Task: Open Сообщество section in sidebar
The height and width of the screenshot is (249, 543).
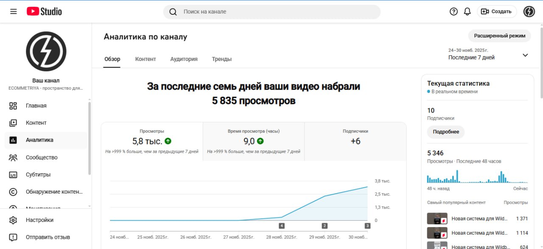Action: tap(41, 157)
